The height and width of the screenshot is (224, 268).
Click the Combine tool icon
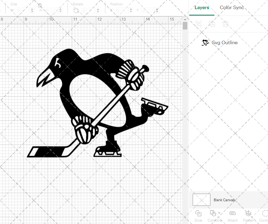point(213,214)
